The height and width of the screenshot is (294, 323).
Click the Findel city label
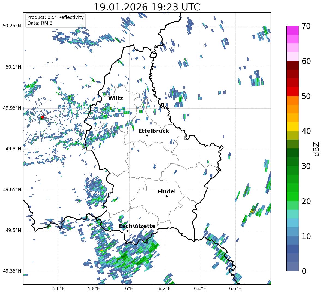167,191
